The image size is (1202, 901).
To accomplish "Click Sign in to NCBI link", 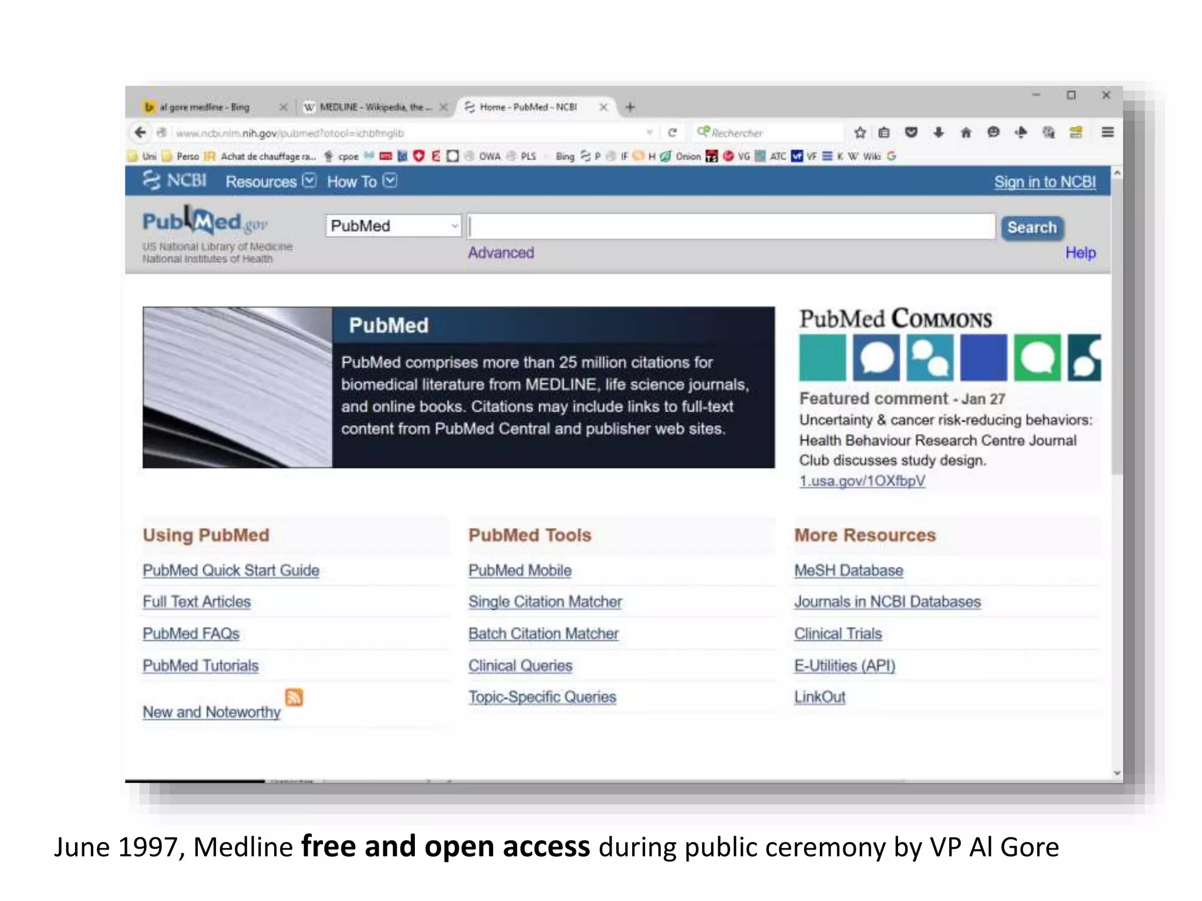I will click(x=1045, y=182).
